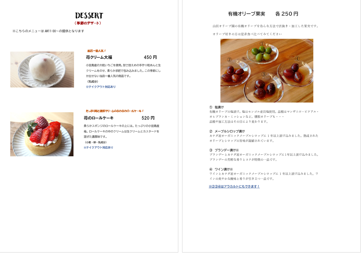Click the AM11:00 menu availability notice

coord(48,31)
